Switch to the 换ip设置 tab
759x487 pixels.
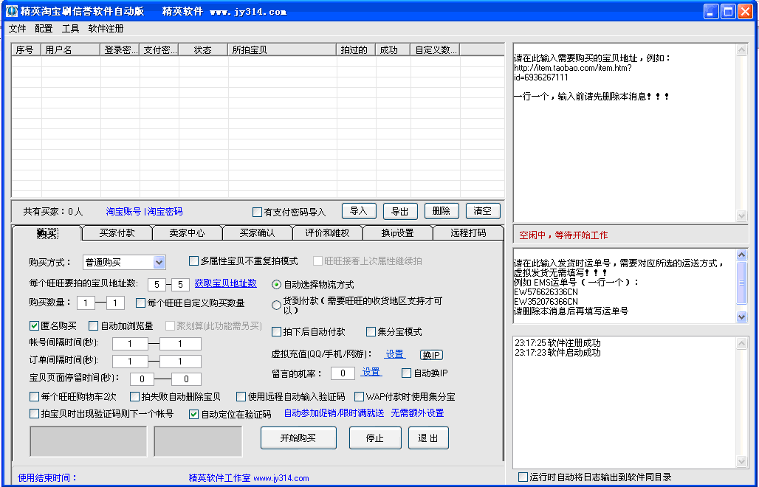click(x=397, y=233)
